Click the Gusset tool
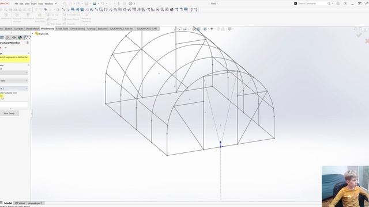 click(x=52, y=19)
